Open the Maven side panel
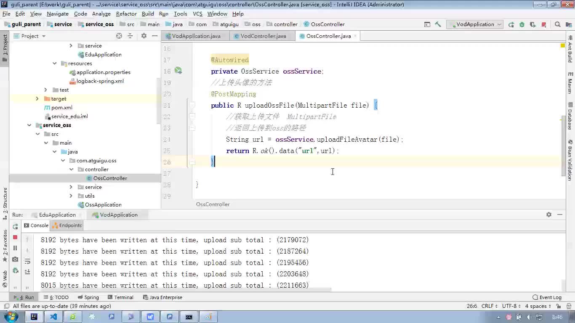 pos(570,82)
